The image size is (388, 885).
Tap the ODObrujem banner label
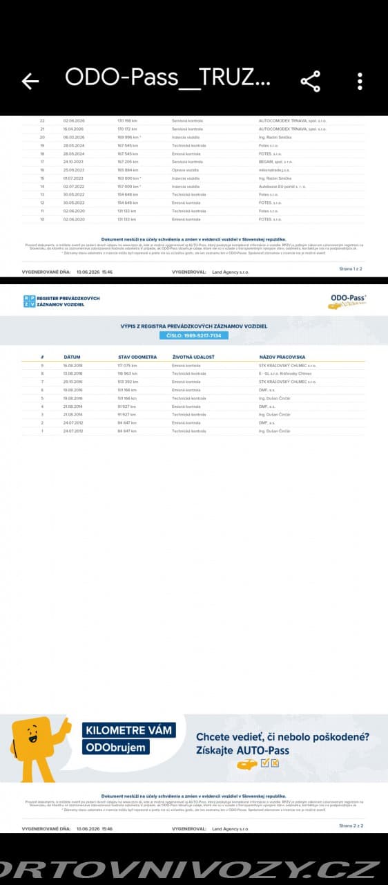[116, 747]
